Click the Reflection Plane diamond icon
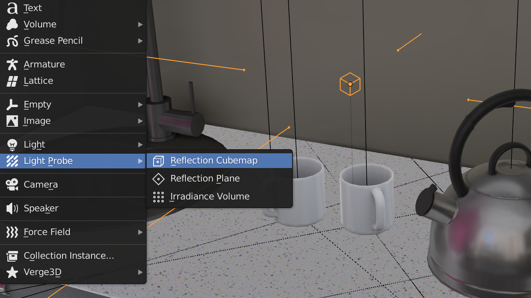The width and height of the screenshot is (531, 298). pos(158,179)
